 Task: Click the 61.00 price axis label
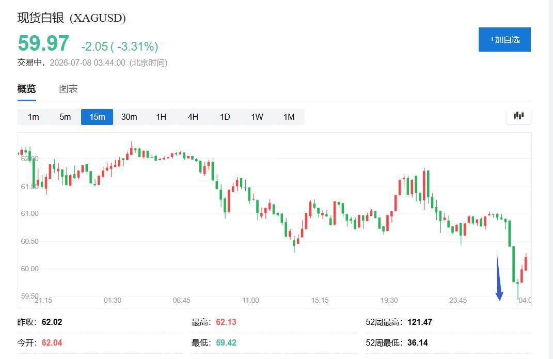point(29,214)
